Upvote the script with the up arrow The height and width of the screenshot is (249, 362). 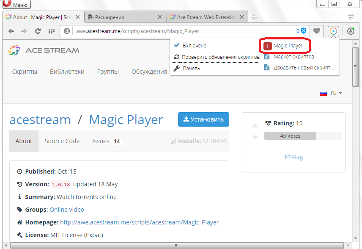pos(255,125)
